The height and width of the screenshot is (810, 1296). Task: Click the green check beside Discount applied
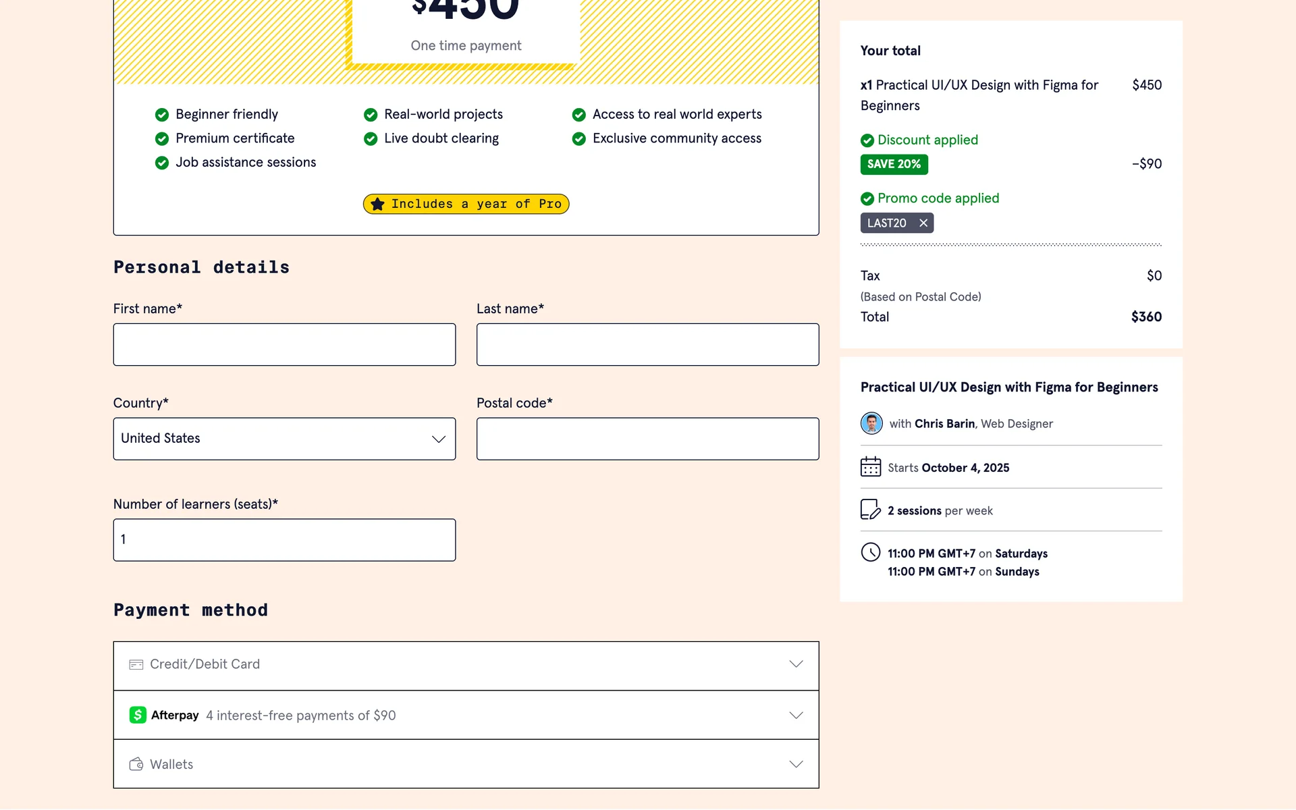point(867,140)
